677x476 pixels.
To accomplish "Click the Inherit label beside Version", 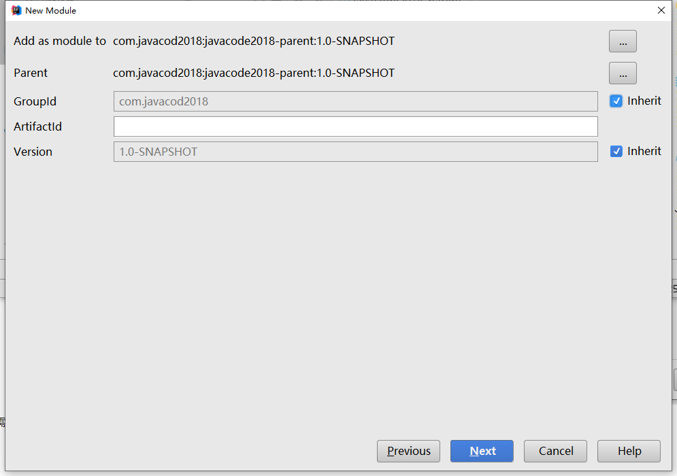I will point(644,152).
